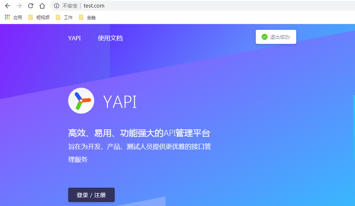Open the 使用文档 documentation link

110,38
